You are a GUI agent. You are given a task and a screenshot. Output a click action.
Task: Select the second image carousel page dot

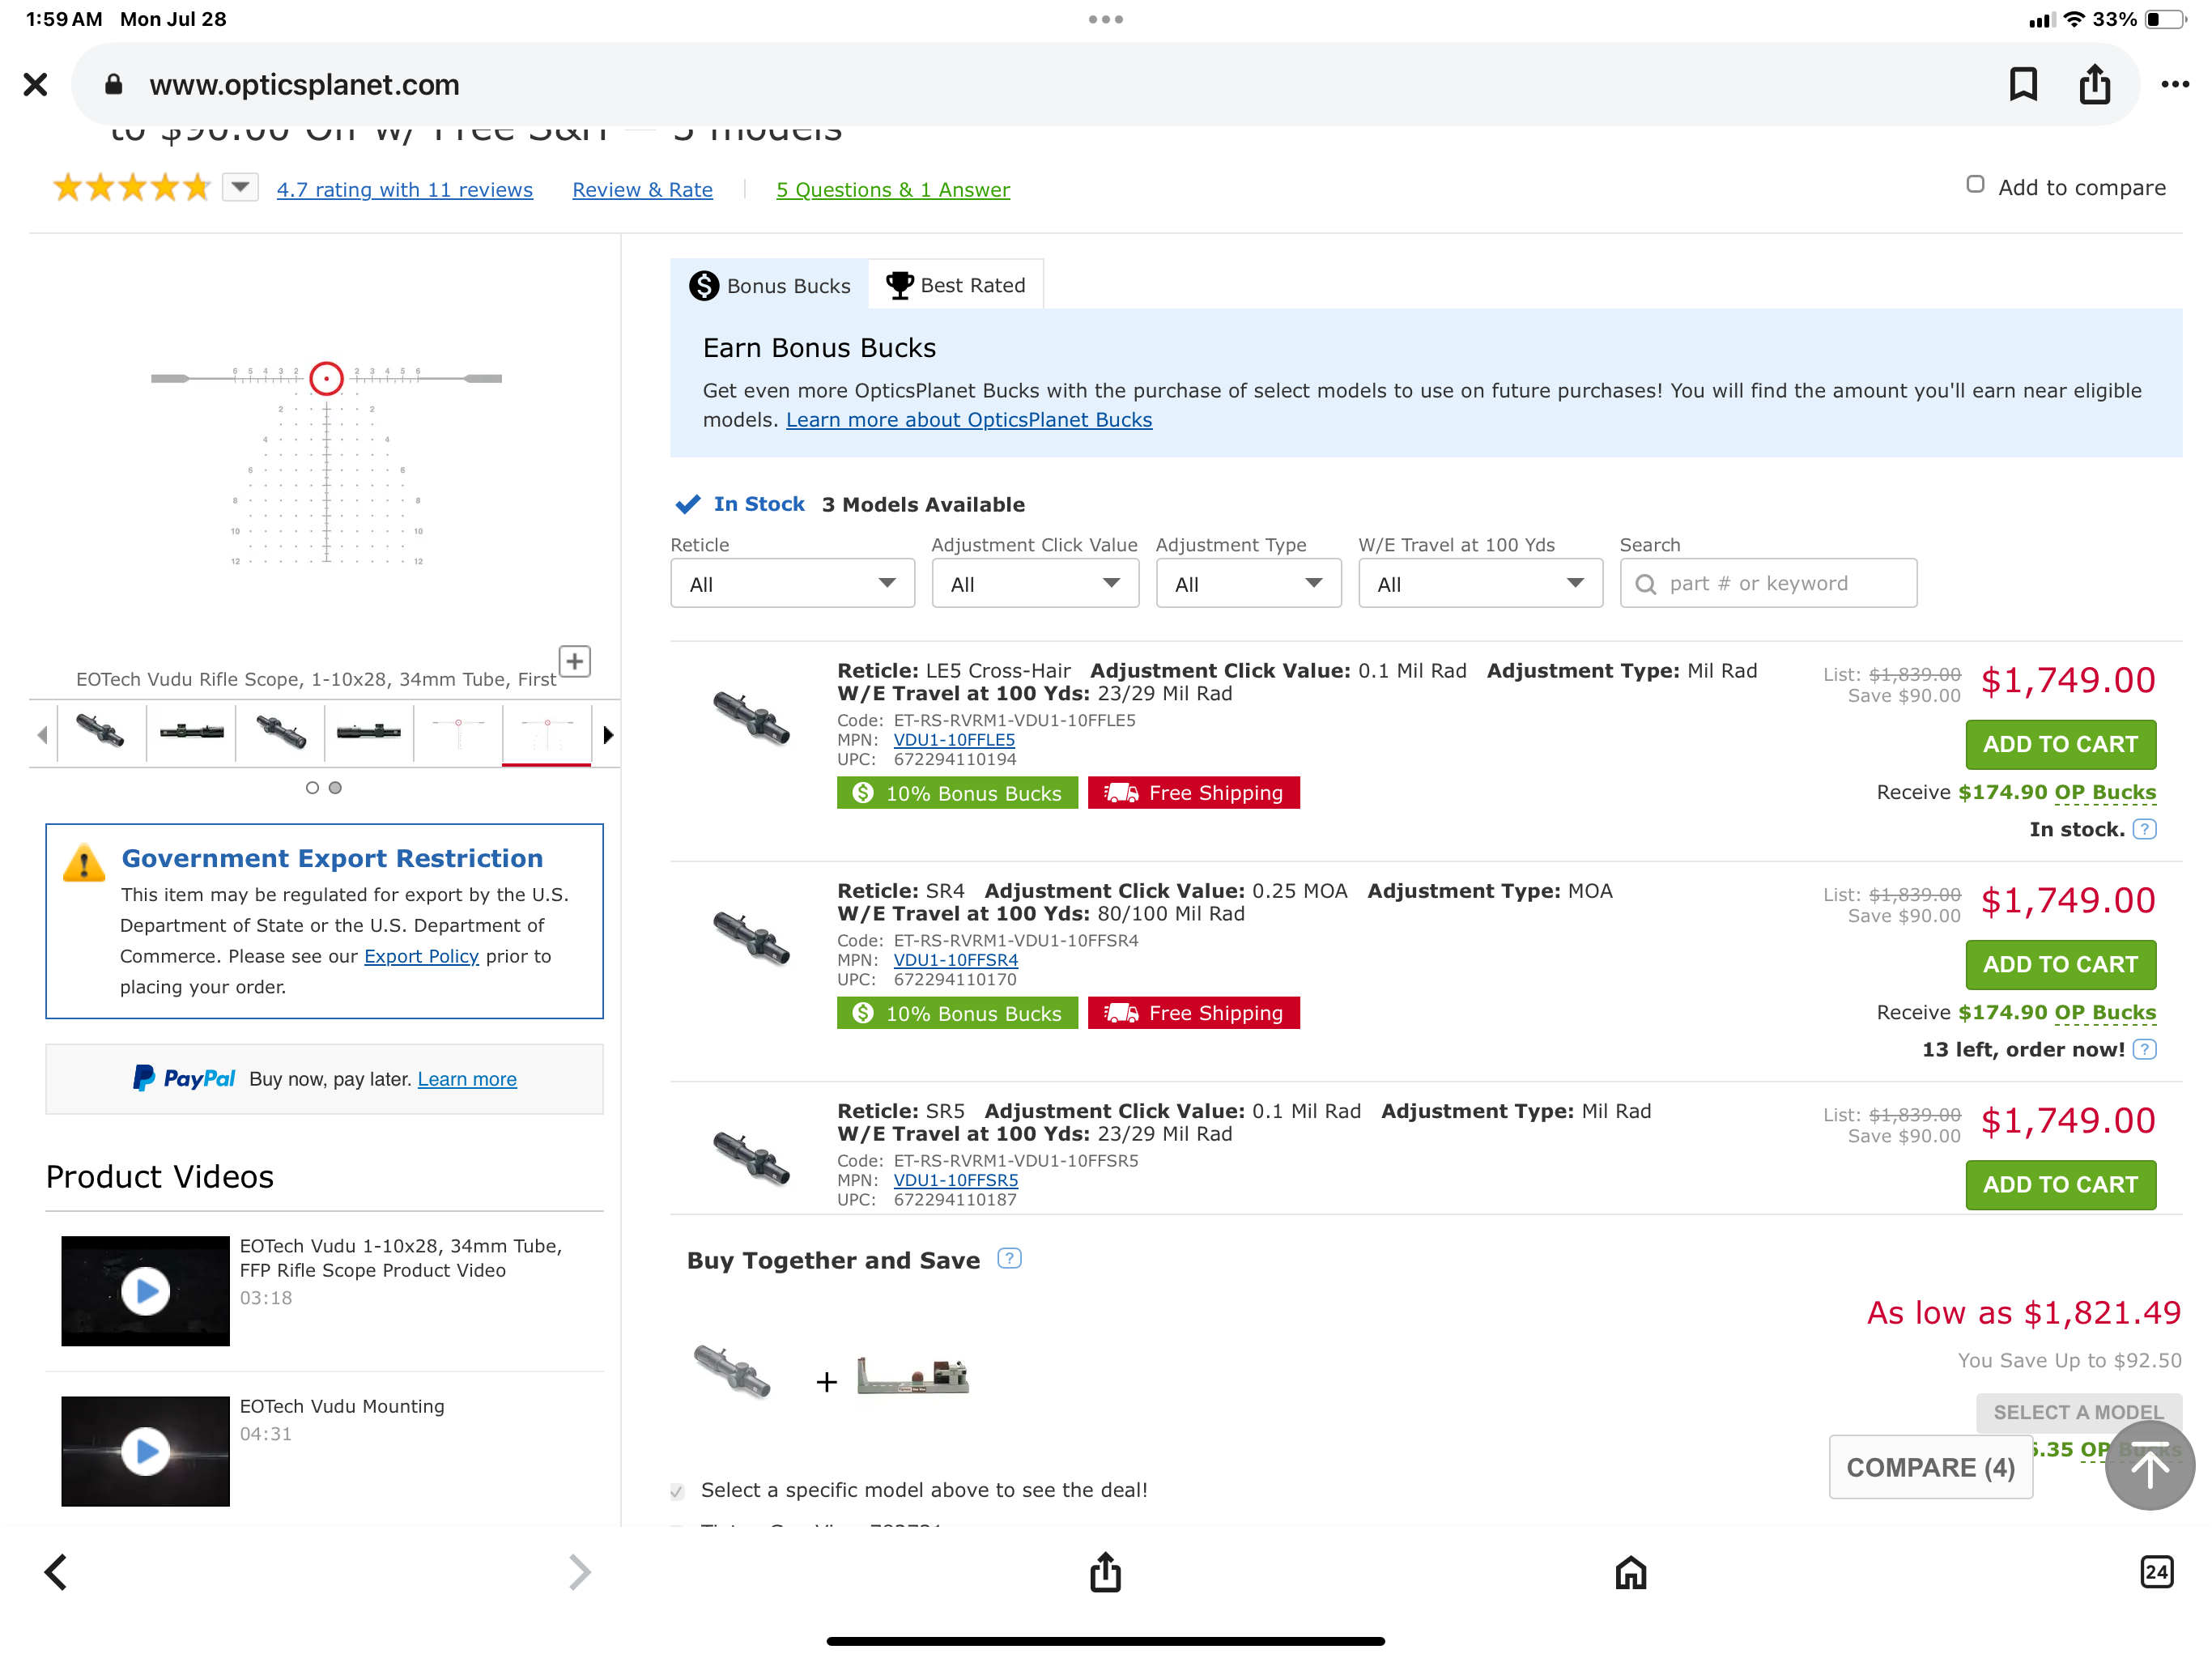pyautogui.click(x=335, y=788)
